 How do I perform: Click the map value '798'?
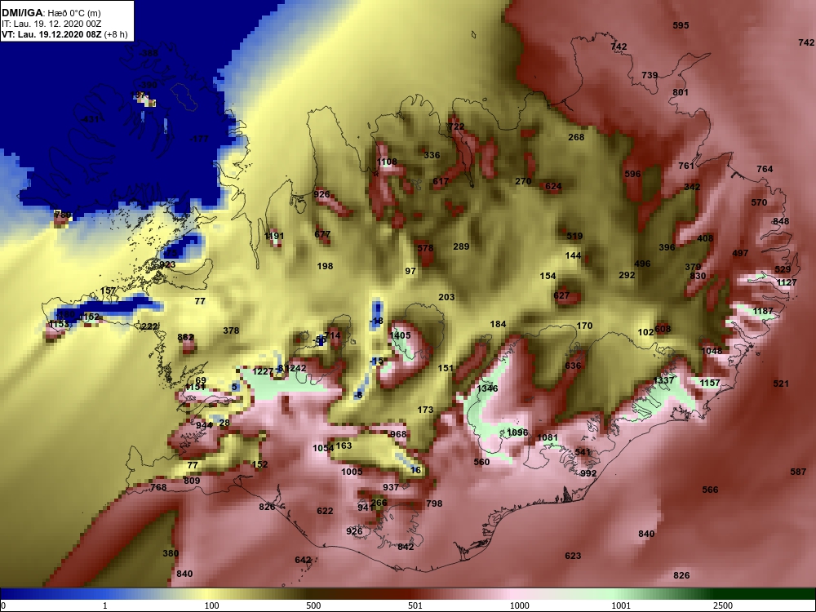coord(434,503)
